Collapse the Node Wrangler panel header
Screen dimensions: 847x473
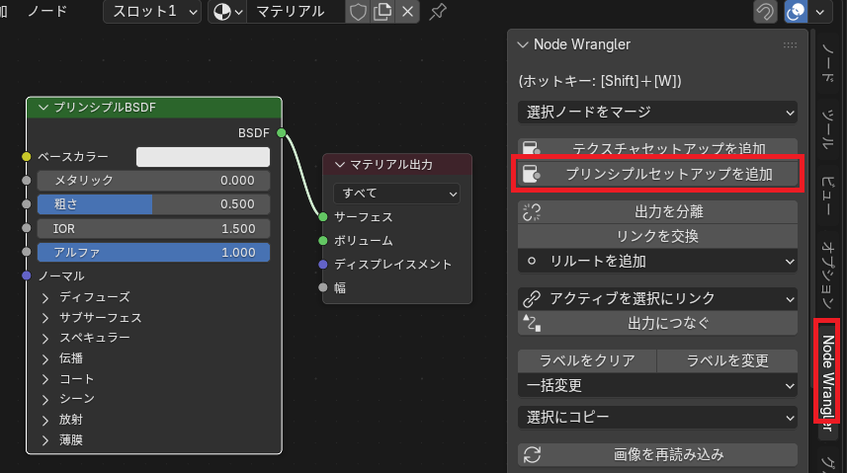pos(522,44)
